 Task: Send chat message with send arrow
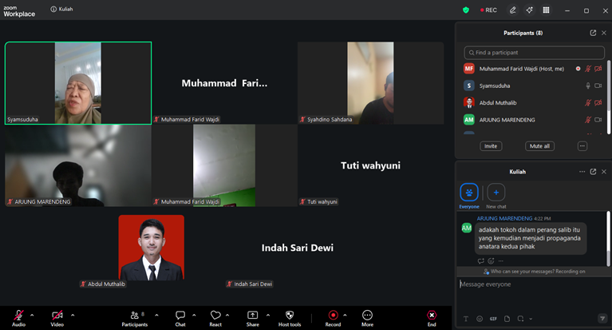coord(602,319)
